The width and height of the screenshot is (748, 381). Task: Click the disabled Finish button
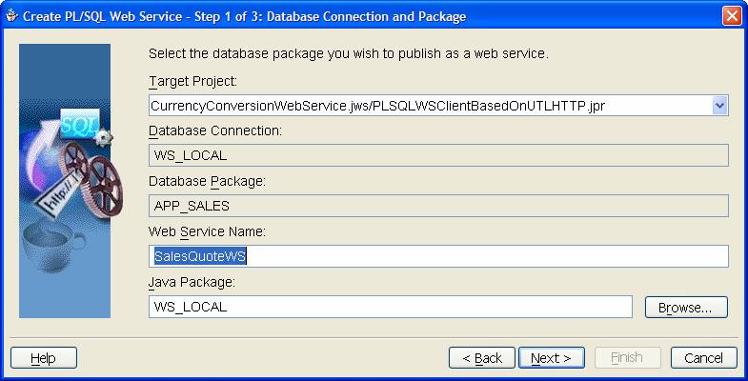coord(628,357)
